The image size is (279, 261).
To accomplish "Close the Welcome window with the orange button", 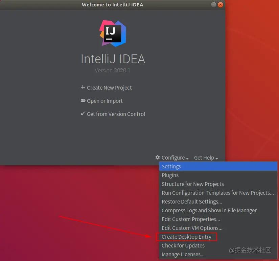I will [220, 5].
